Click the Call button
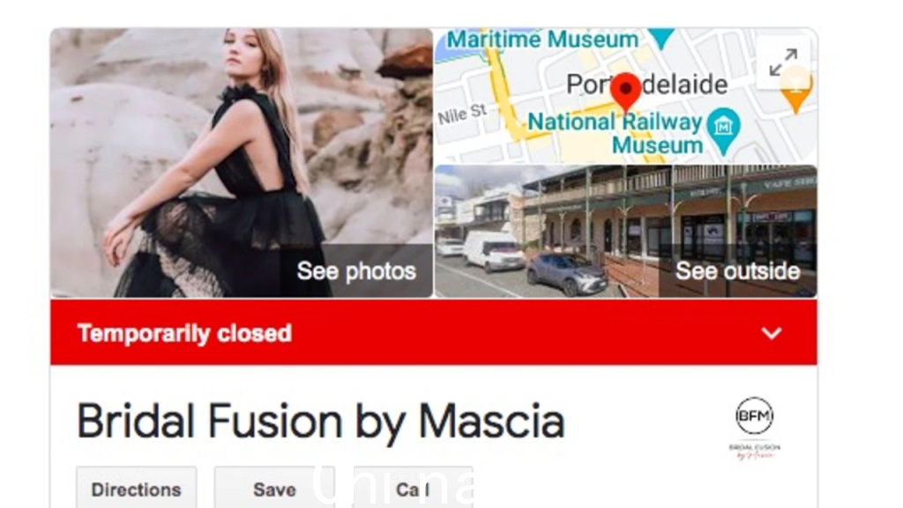 (x=413, y=488)
